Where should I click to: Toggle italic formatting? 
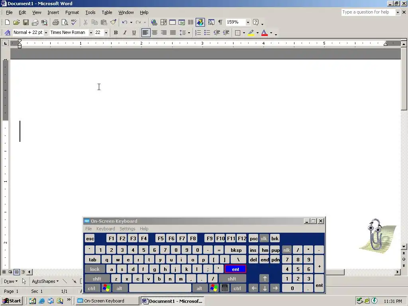pos(125,33)
